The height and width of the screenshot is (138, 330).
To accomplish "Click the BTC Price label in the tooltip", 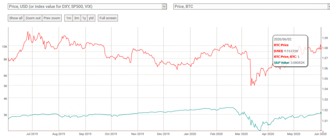I will click(281, 45).
